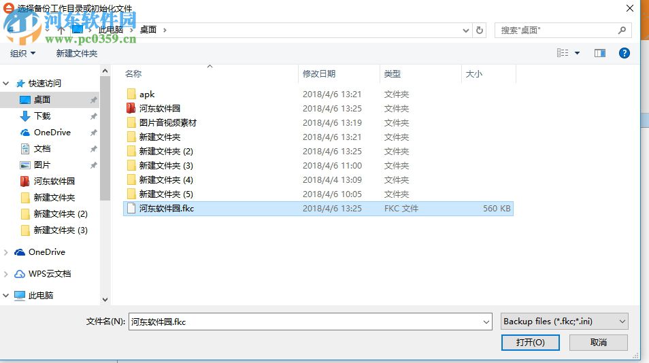Click the search magnifier icon

click(622, 30)
